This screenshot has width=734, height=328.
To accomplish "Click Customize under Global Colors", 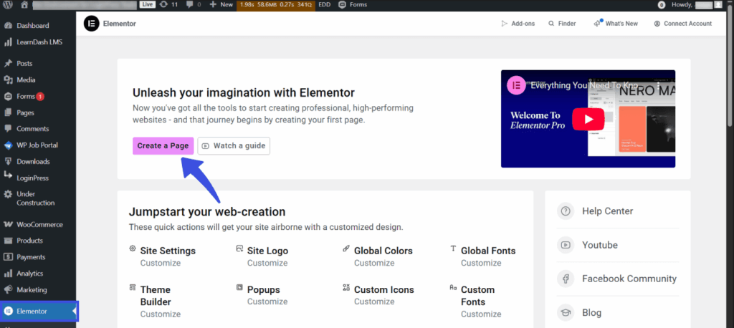I will pyautogui.click(x=374, y=263).
